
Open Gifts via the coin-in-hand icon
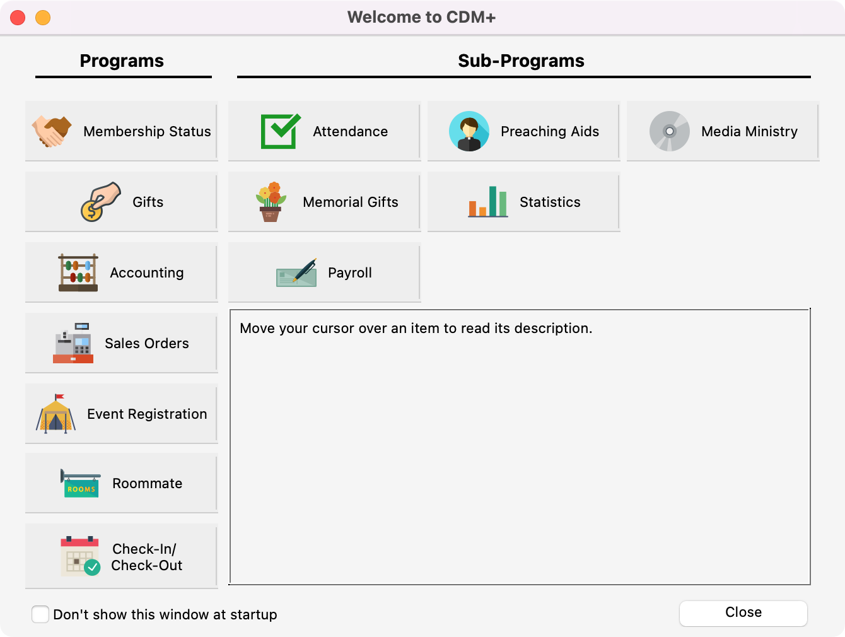click(100, 202)
